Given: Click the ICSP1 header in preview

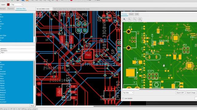Looking at the screenshot, I should tap(153, 76).
